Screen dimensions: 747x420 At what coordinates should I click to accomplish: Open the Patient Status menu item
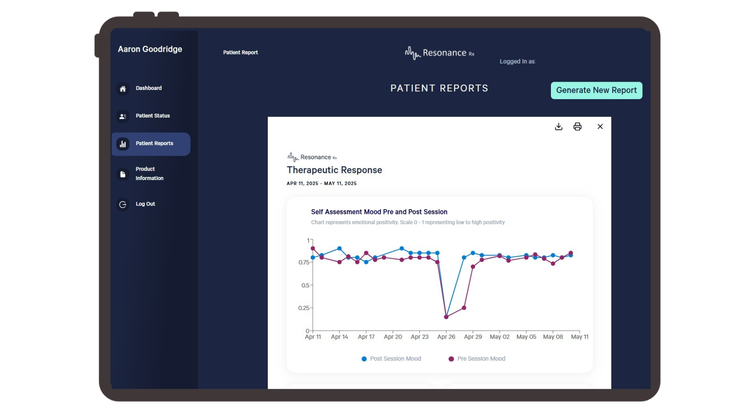(x=153, y=116)
